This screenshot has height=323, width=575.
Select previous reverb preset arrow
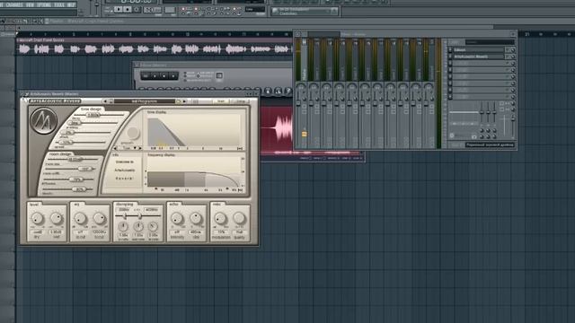pos(105,101)
